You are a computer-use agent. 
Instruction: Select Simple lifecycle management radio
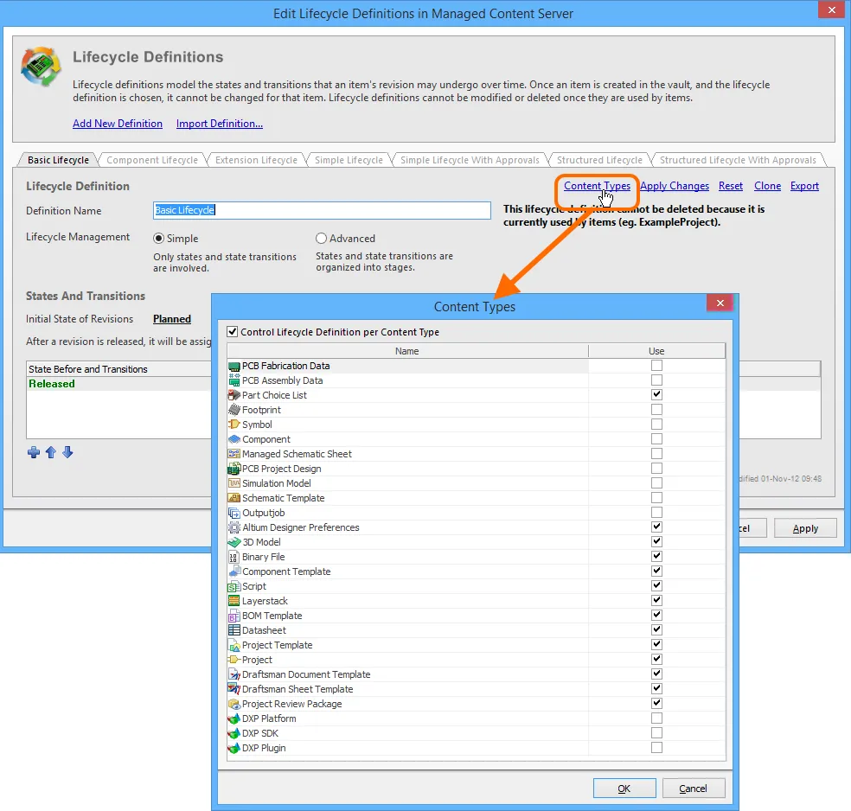pyautogui.click(x=158, y=238)
